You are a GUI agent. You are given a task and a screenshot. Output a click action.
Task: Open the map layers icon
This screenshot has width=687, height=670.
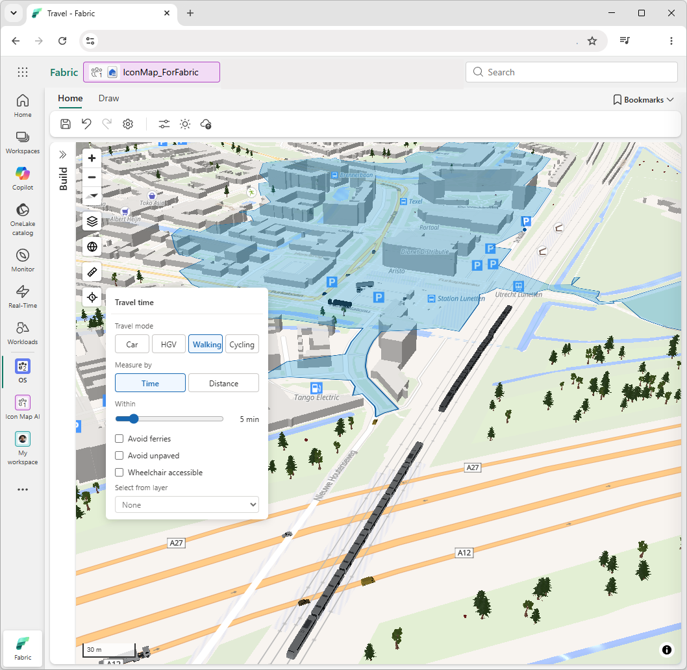point(92,221)
